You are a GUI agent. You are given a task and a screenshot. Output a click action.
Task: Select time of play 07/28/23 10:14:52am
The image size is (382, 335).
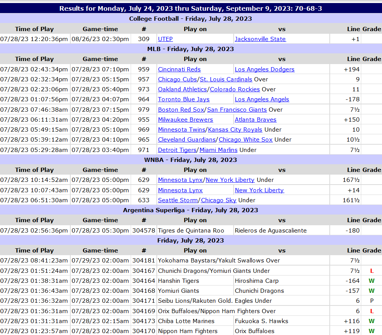34,180
